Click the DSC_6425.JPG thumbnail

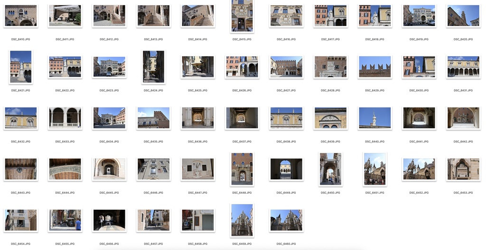198,67
